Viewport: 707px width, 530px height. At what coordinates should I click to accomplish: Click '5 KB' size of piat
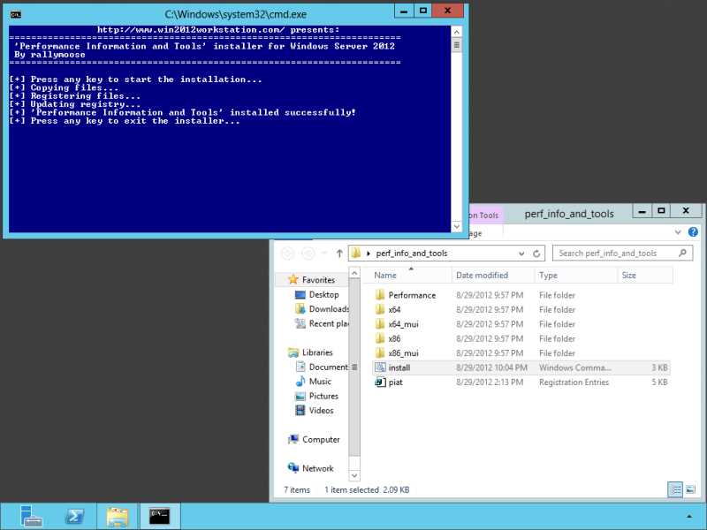[x=659, y=382]
